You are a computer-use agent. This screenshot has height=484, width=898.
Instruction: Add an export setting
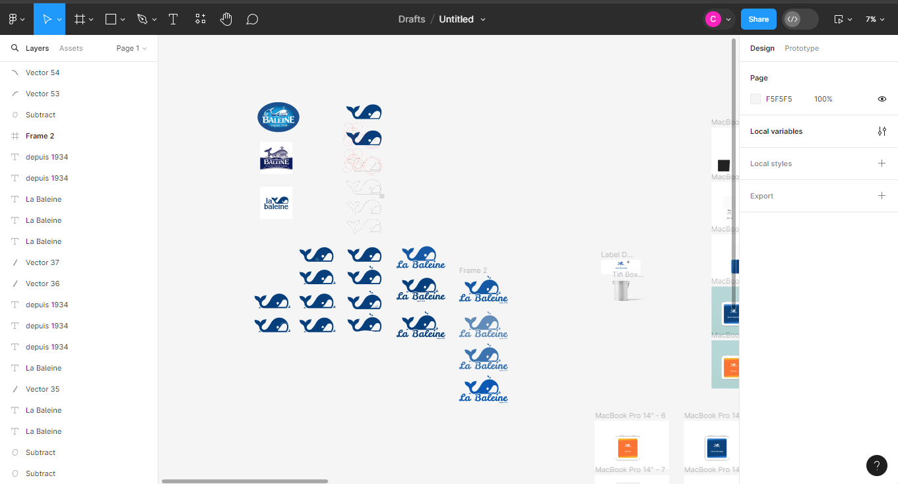coord(882,196)
